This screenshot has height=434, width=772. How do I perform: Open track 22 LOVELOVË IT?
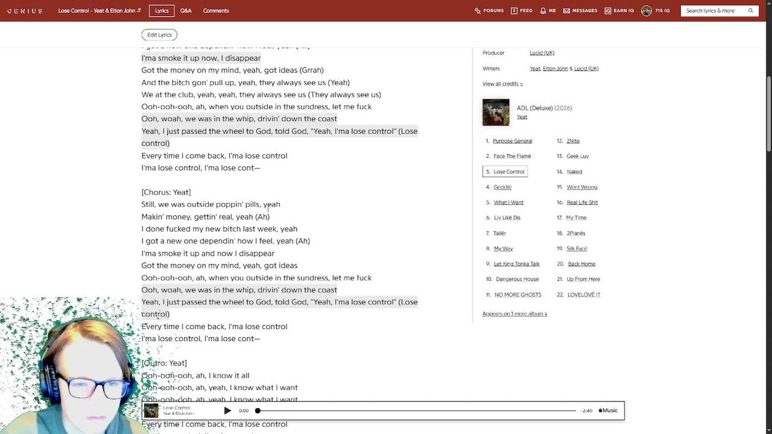584,295
